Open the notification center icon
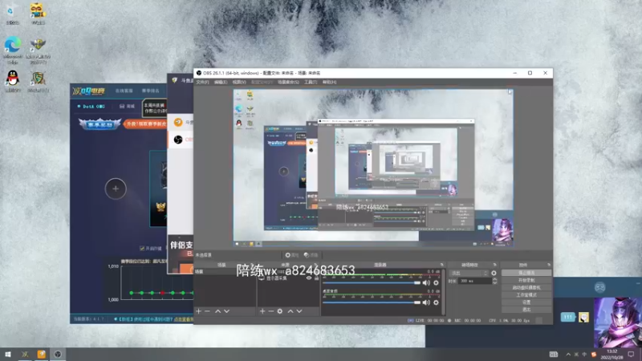This screenshot has height=361, width=642. [632, 355]
